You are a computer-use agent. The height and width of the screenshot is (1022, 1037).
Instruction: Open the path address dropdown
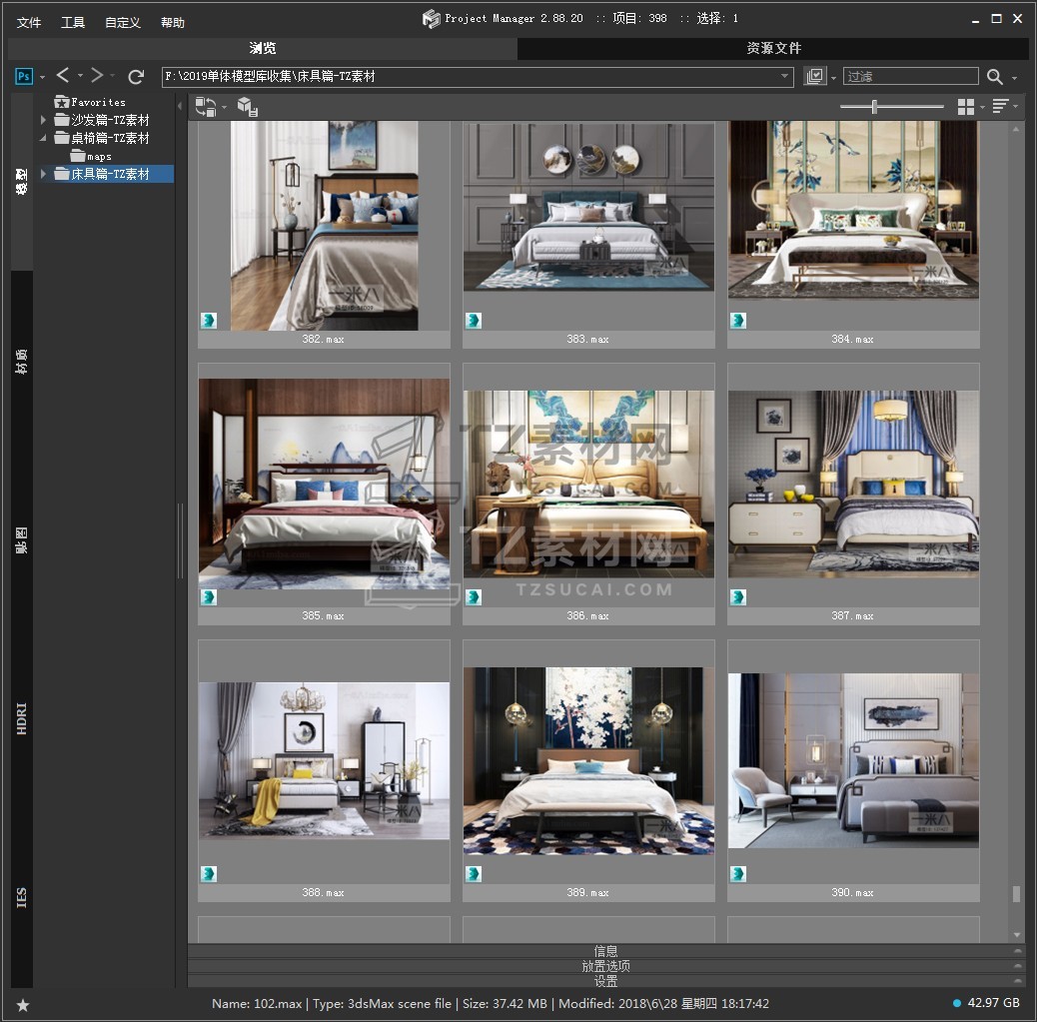[x=784, y=77]
